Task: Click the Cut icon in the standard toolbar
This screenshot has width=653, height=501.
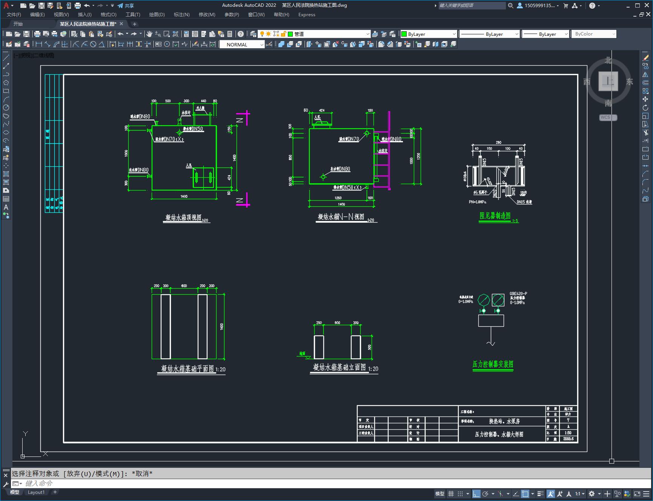Action: click(x=74, y=34)
